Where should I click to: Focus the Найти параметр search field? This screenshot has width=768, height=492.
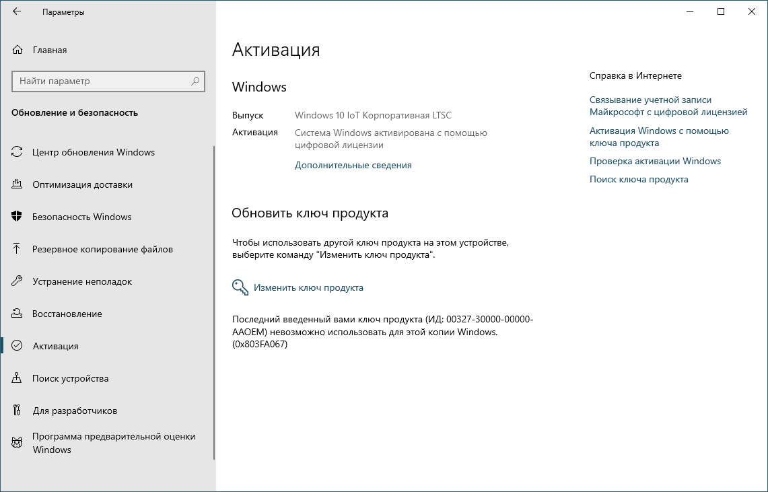click(108, 81)
